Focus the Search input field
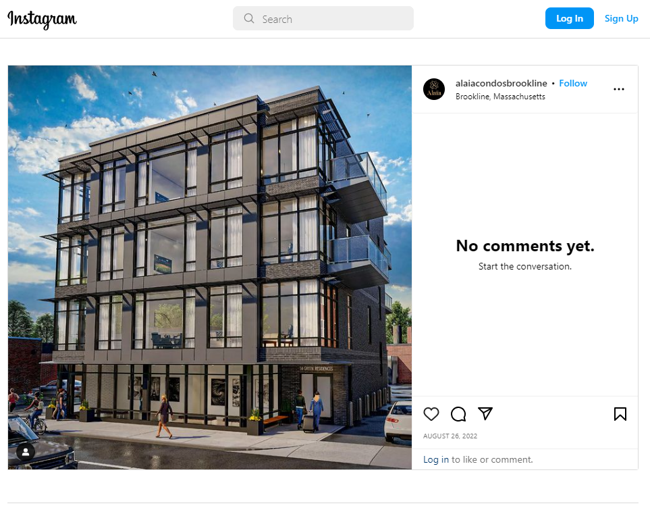650x512 pixels. [x=323, y=18]
